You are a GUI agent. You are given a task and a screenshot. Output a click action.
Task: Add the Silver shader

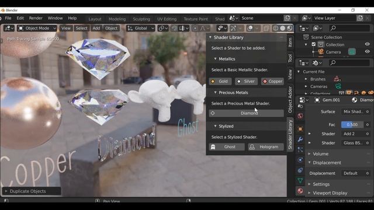tap(246, 81)
